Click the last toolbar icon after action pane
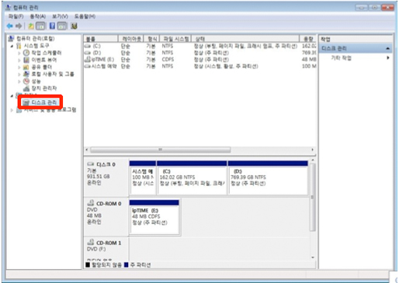 click(x=74, y=26)
